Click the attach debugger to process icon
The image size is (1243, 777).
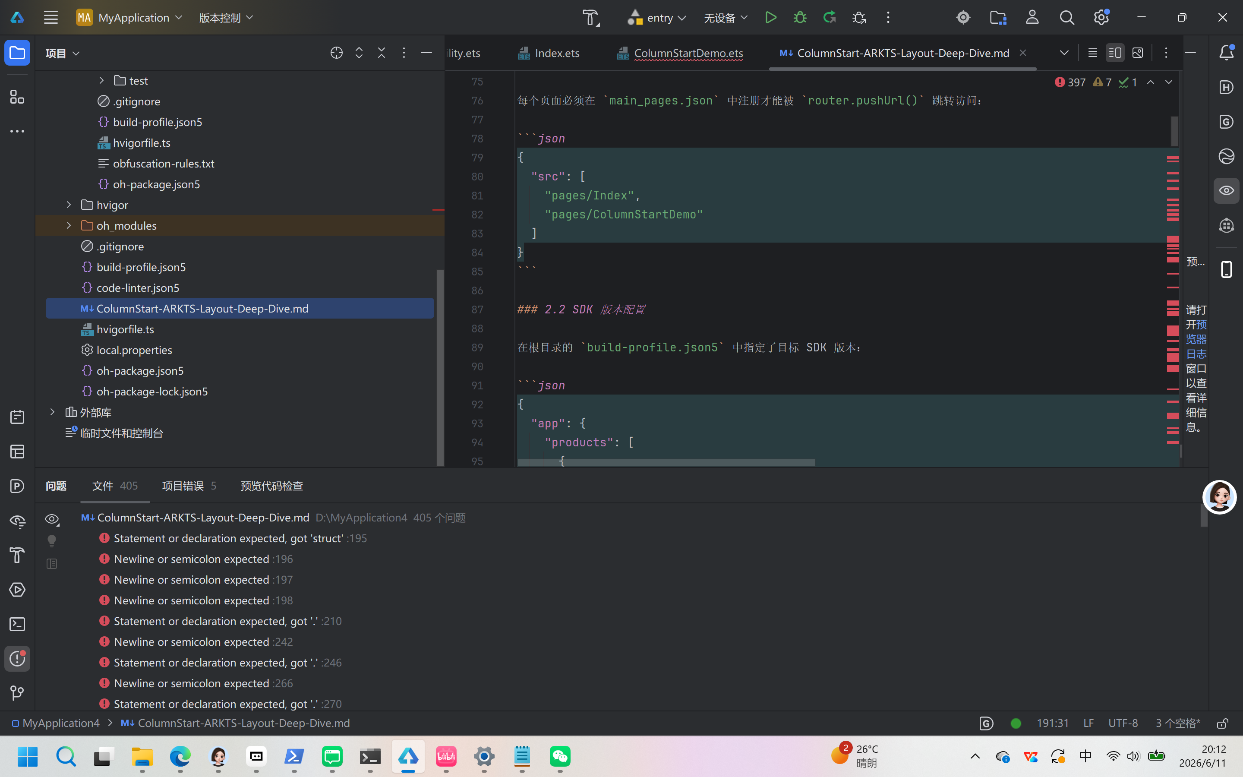point(859,17)
